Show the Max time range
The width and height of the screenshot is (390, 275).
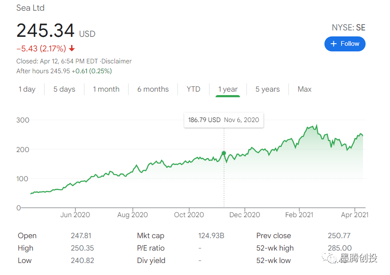click(305, 89)
